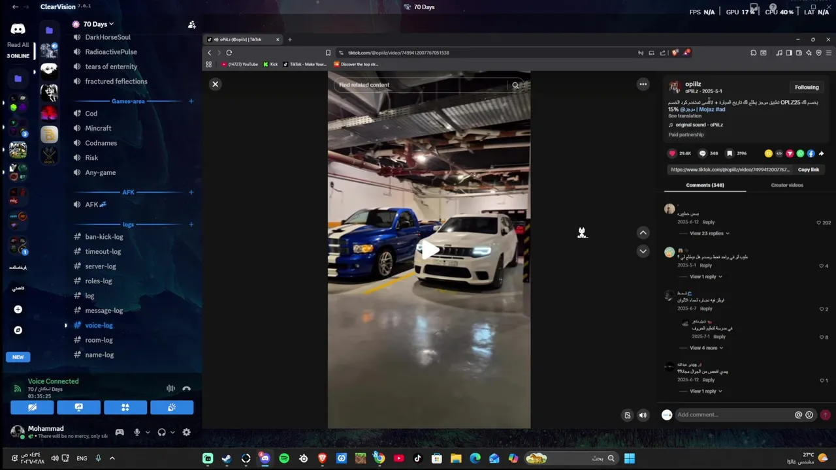Image resolution: width=836 pixels, height=470 pixels.
Task: Add a channel to Games-area category
Action: [191, 101]
